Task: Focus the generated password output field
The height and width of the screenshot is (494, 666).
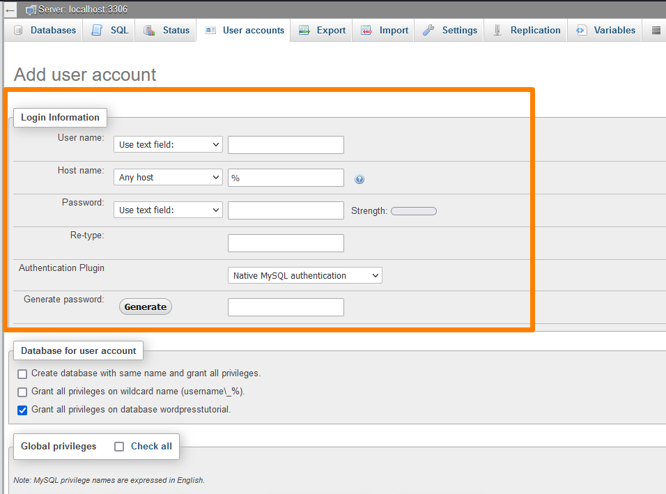Action: tap(286, 307)
